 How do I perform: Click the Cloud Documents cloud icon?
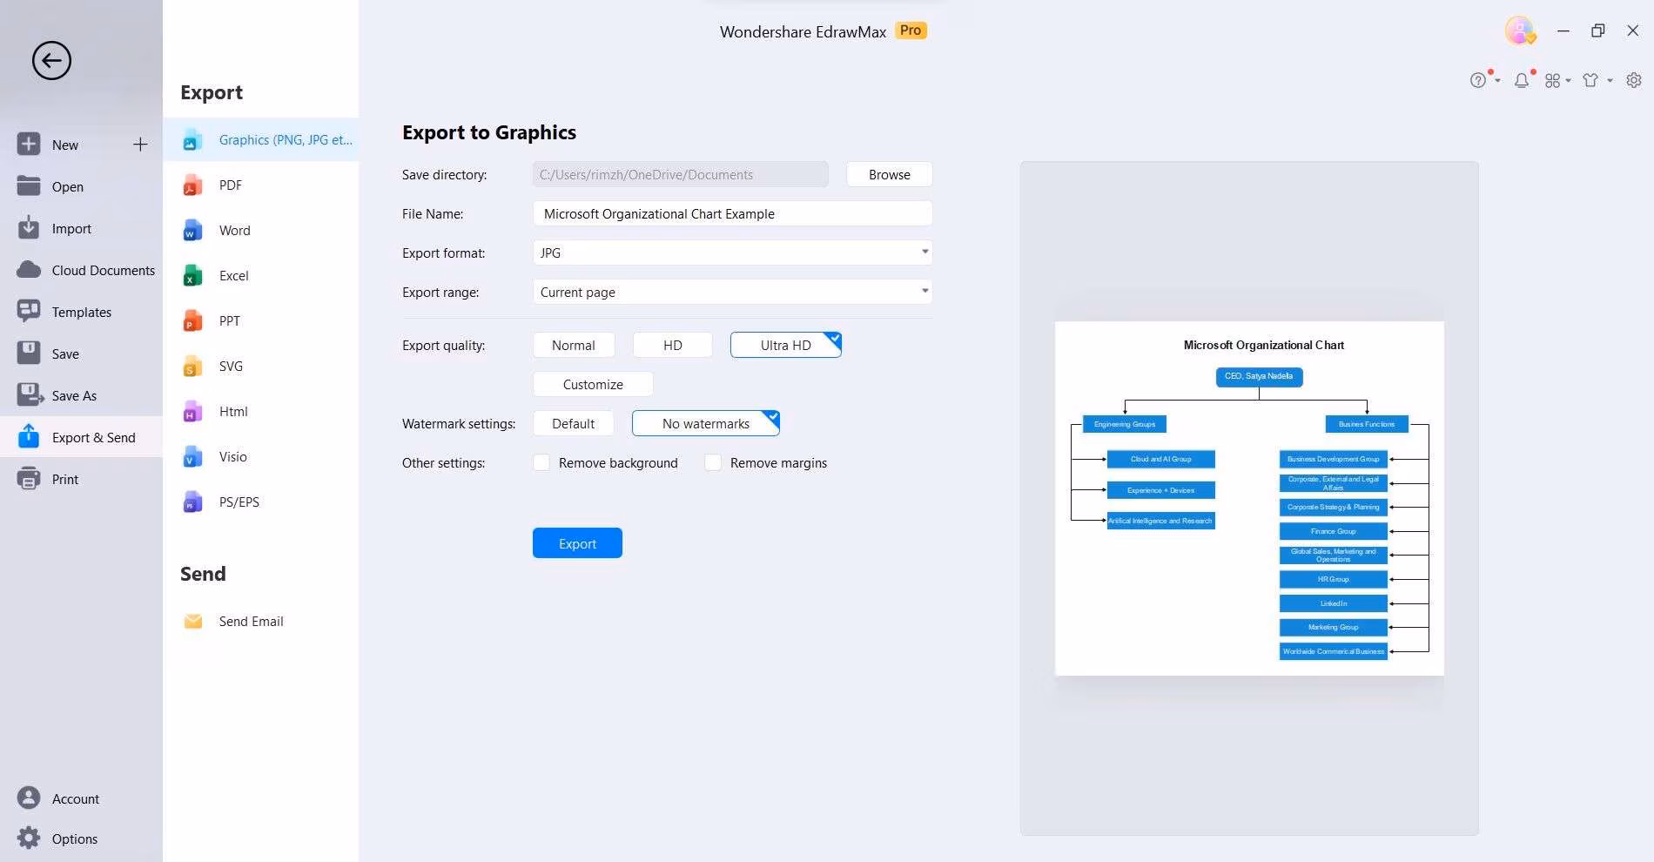29,269
